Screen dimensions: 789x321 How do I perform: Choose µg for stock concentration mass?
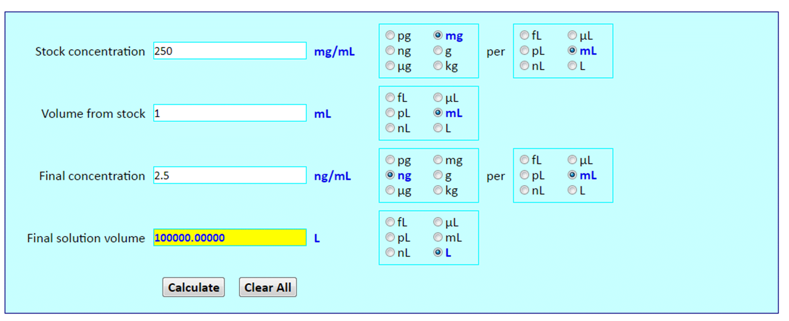pos(390,66)
